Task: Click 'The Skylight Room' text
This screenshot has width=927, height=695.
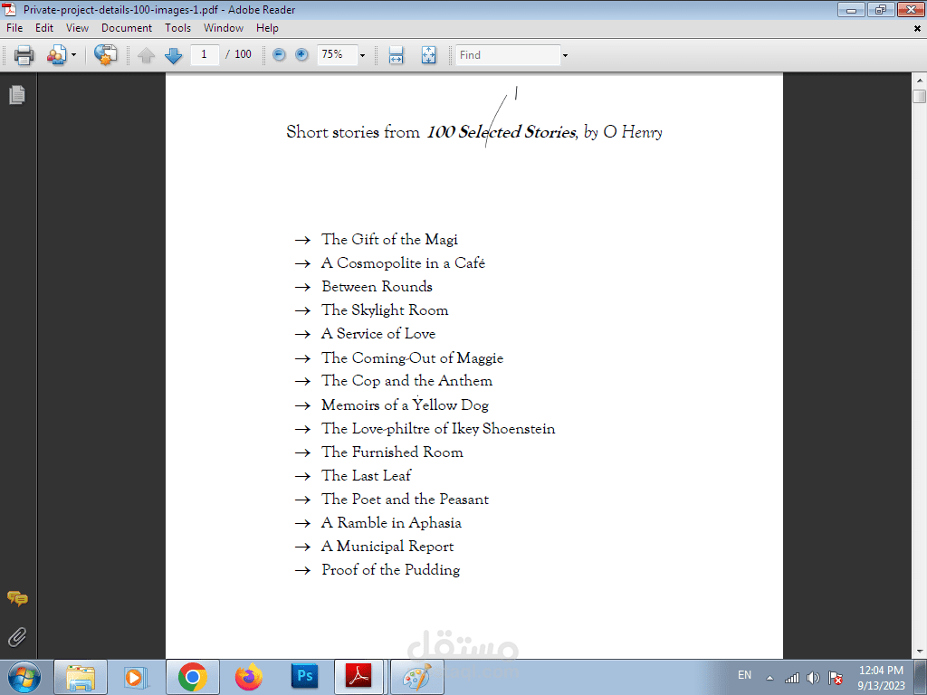Action: coord(385,310)
